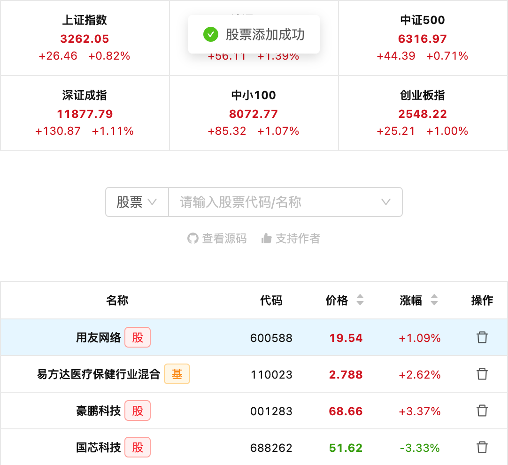508x465 pixels.
Task: Click the green price 51.62
Action: [346, 448]
